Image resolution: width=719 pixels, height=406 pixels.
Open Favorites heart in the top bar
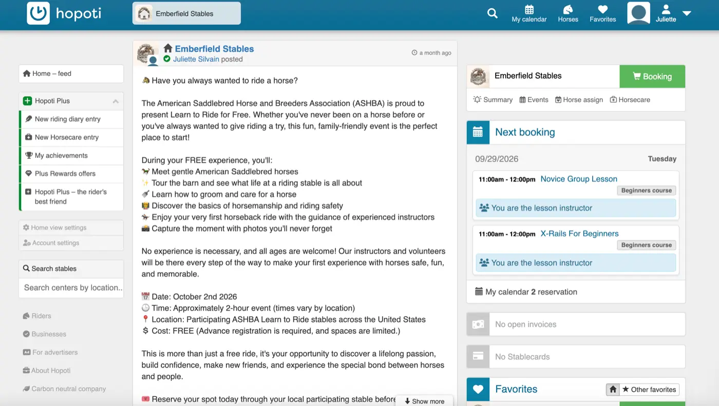coord(603,14)
